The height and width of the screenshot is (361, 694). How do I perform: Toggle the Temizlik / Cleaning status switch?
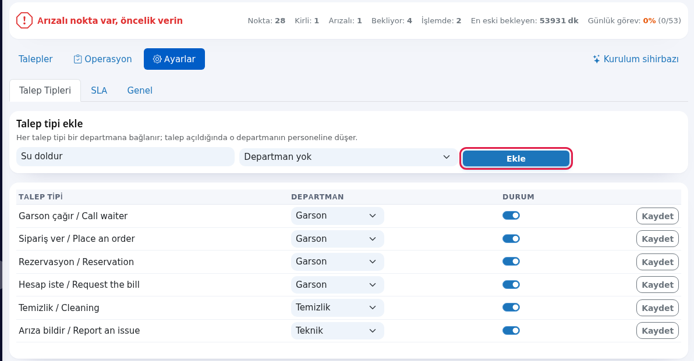pos(511,308)
